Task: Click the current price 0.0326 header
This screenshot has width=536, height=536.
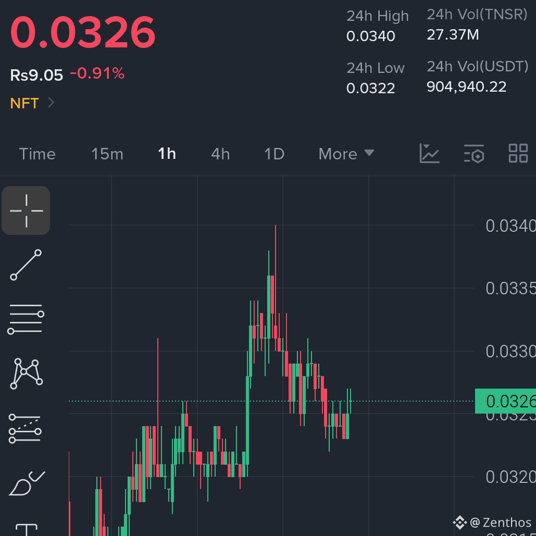Action: pyautogui.click(x=83, y=32)
